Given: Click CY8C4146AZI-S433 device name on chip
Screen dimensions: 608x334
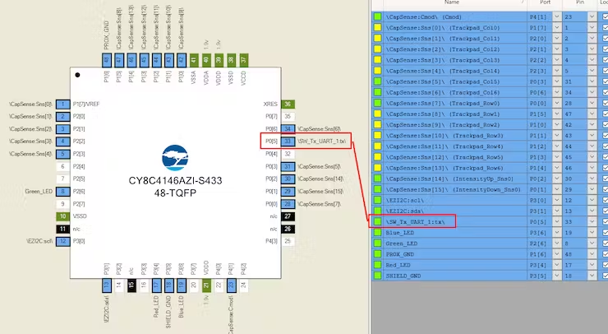Looking at the screenshot, I should click(175, 181).
